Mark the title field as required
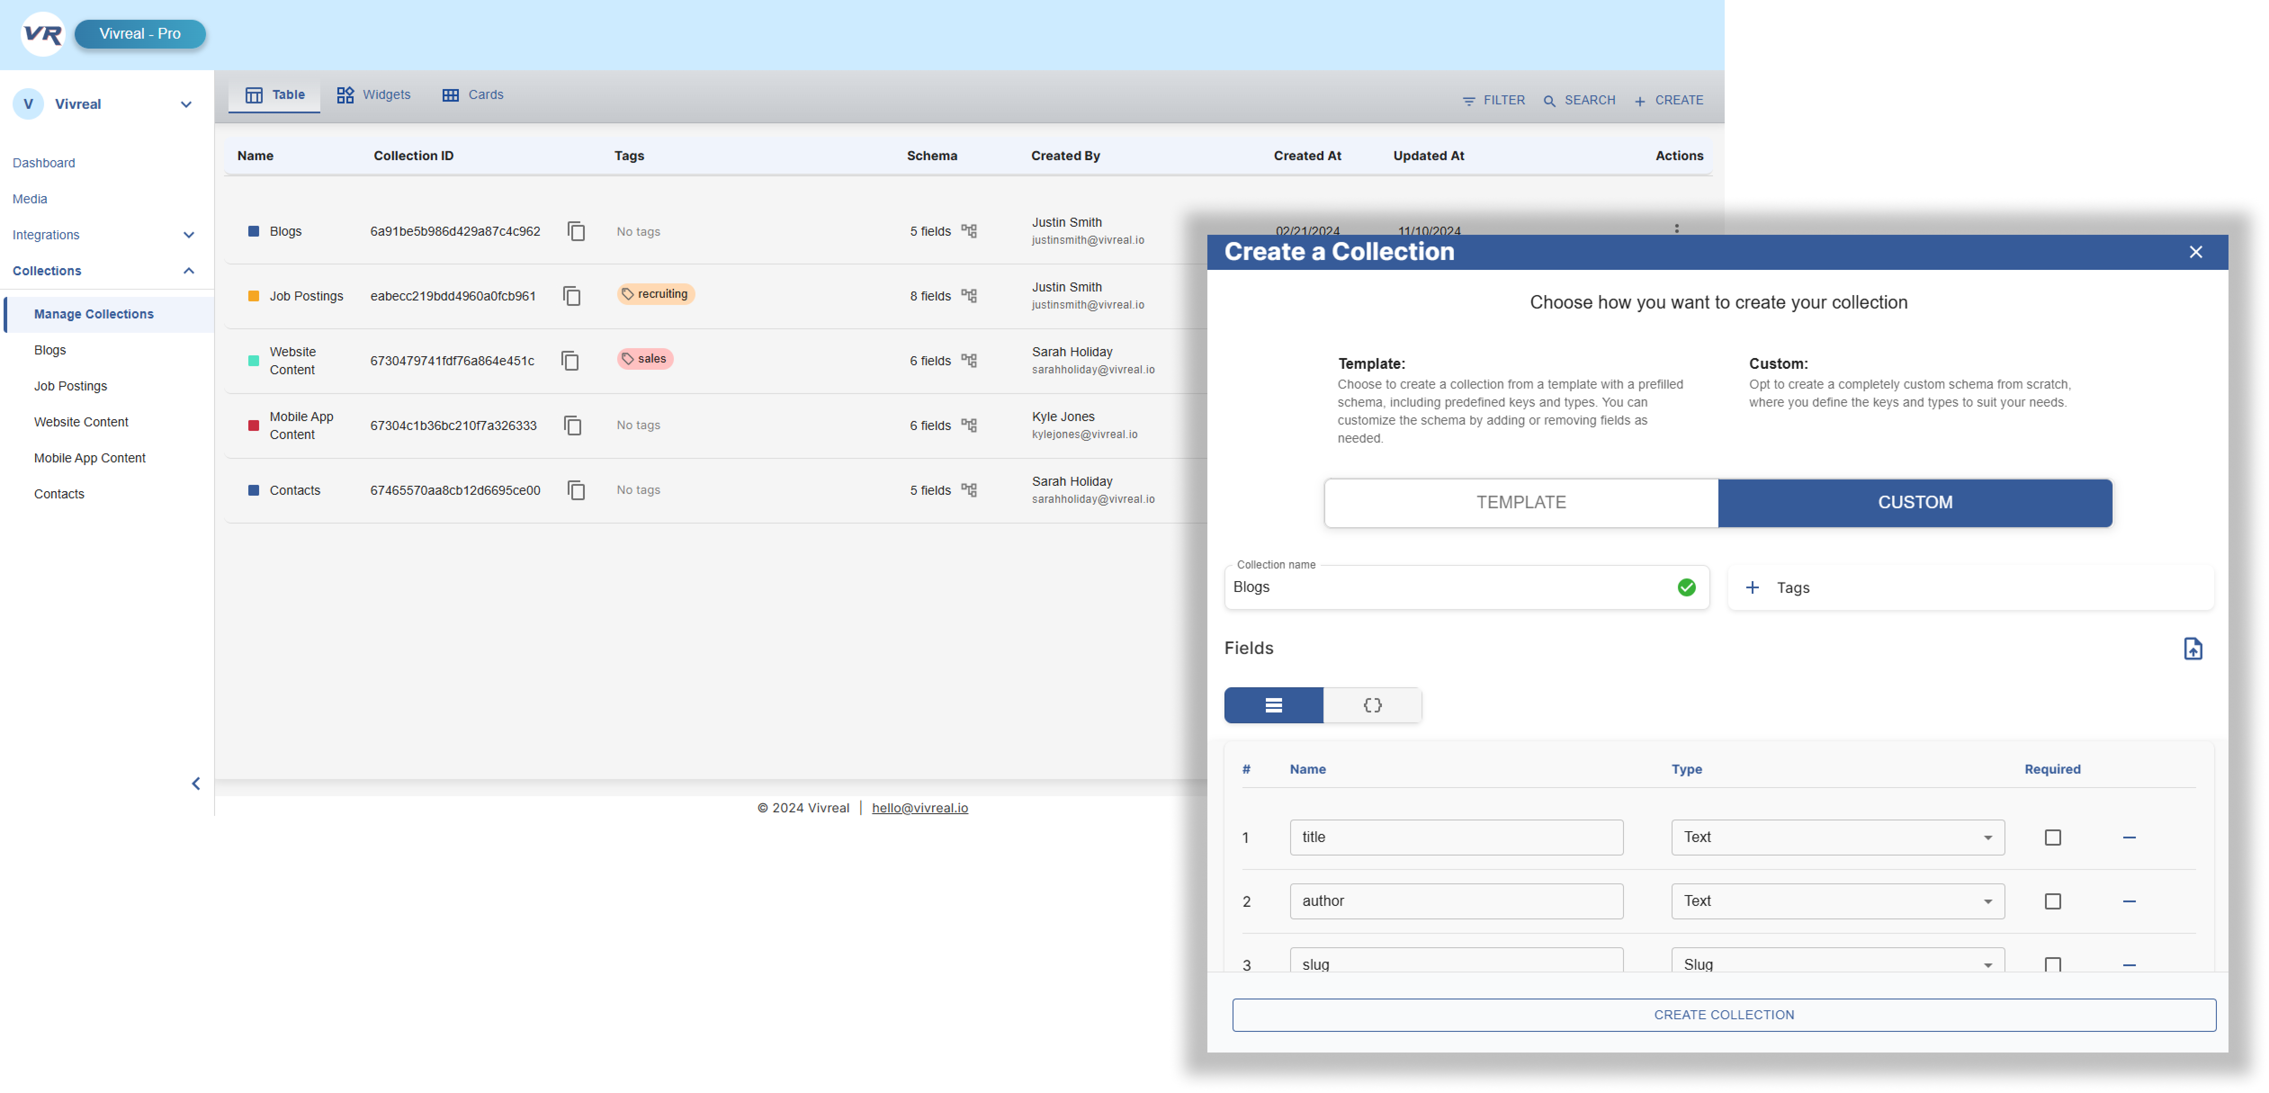This screenshot has height=1093, width=2269. (x=2052, y=838)
